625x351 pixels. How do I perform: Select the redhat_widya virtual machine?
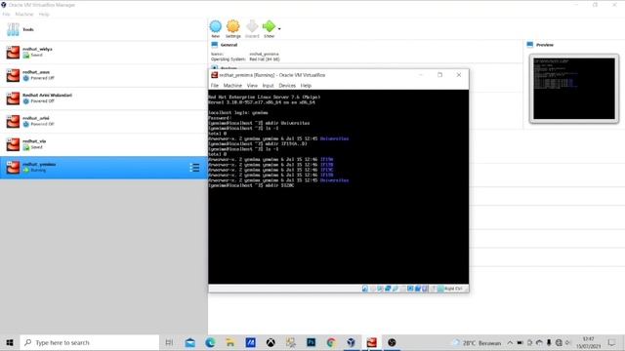point(104,52)
